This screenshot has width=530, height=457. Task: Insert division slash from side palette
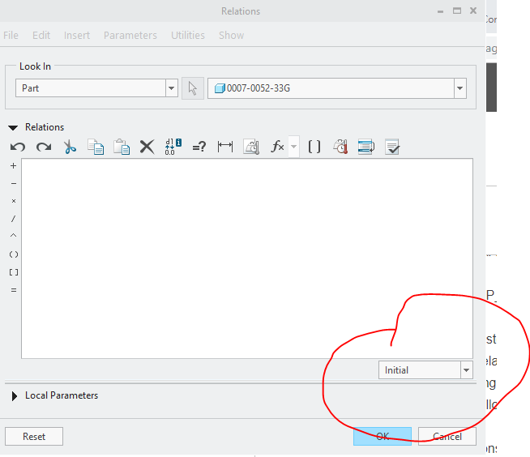(x=14, y=219)
